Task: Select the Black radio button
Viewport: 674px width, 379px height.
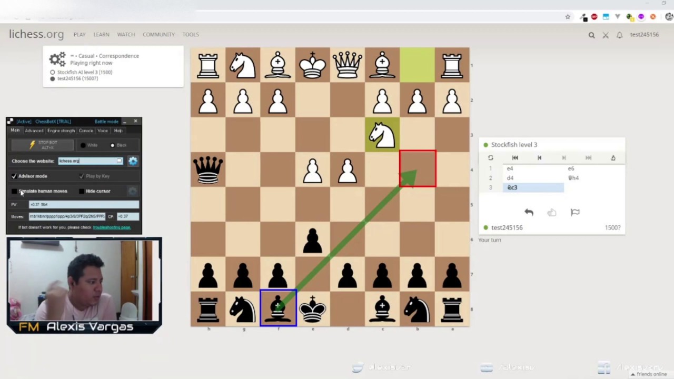Action: pyautogui.click(x=112, y=145)
